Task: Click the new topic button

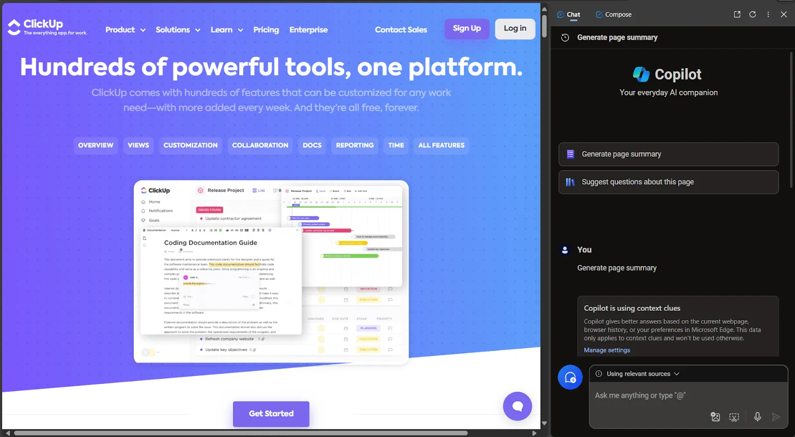Action: coord(570,377)
